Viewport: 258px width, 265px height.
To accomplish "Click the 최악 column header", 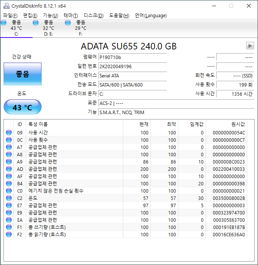I will pyautogui.click(x=164, y=124).
